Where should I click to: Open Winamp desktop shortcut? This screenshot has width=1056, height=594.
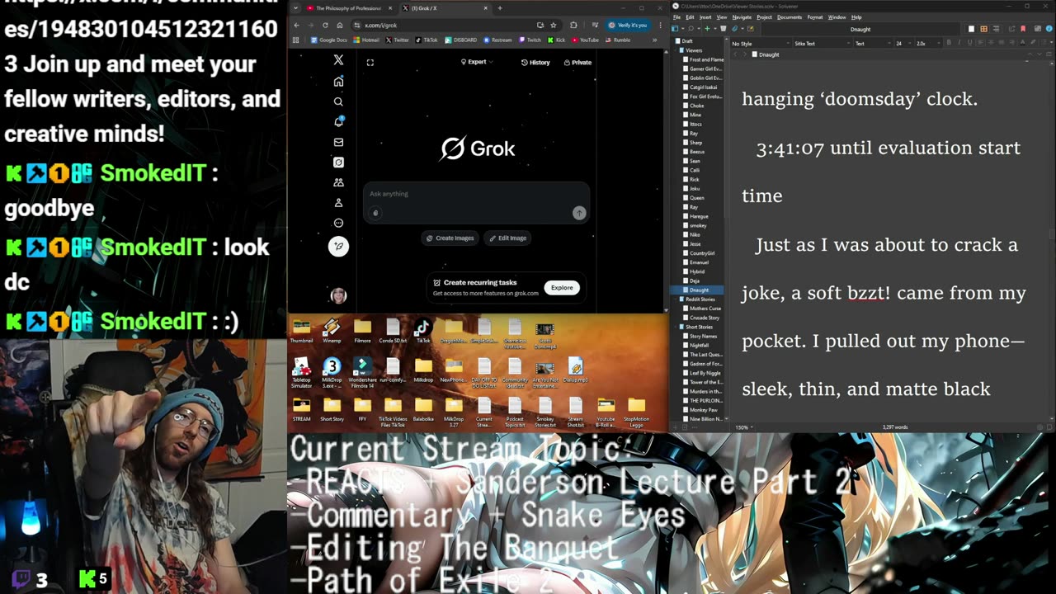332,332
